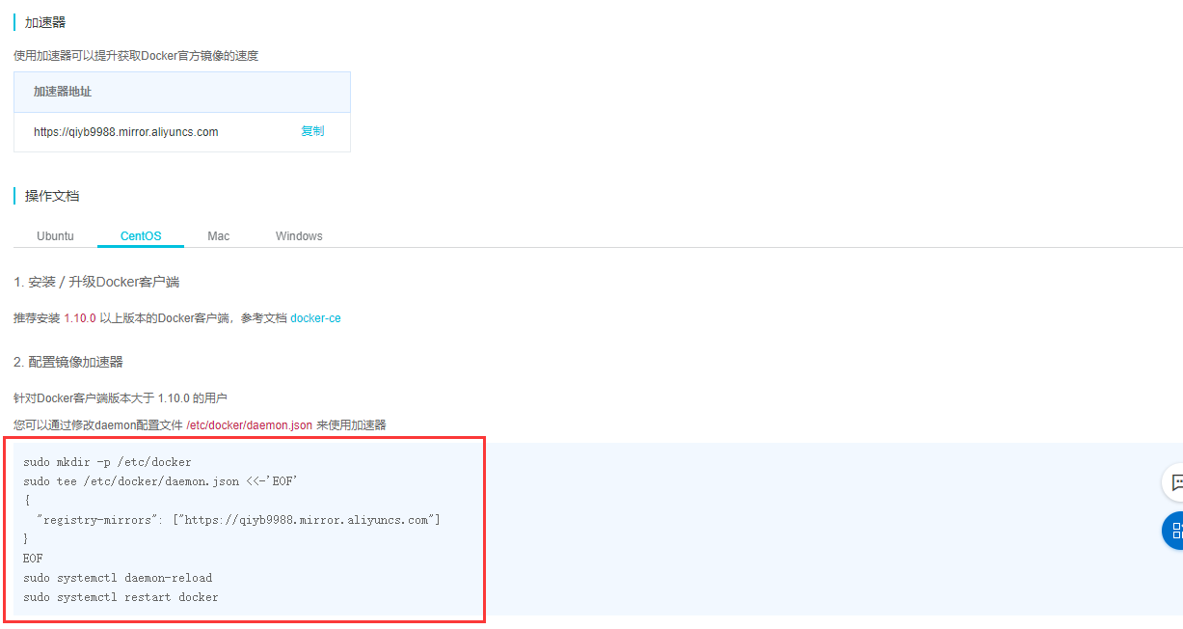Viewport: 1183px width, 629px height.
Task: Click the blue QR grid icon
Action: 1174,531
